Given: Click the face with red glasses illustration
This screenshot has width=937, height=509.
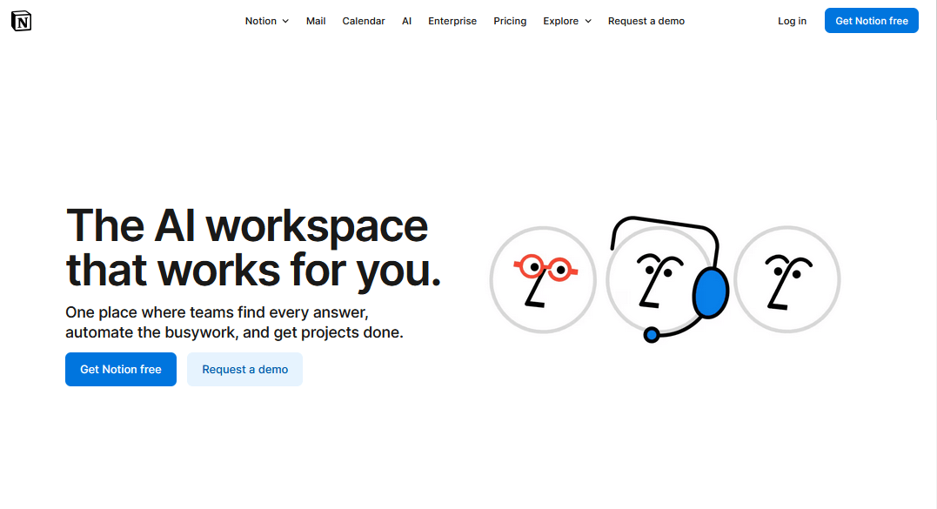Looking at the screenshot, I should click(x=543, y=279).
